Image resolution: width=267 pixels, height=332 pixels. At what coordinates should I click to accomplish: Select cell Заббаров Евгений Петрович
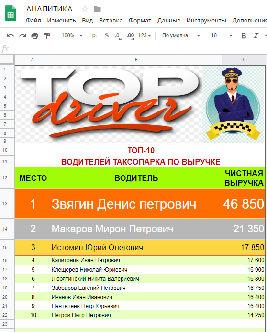(136, 288)
